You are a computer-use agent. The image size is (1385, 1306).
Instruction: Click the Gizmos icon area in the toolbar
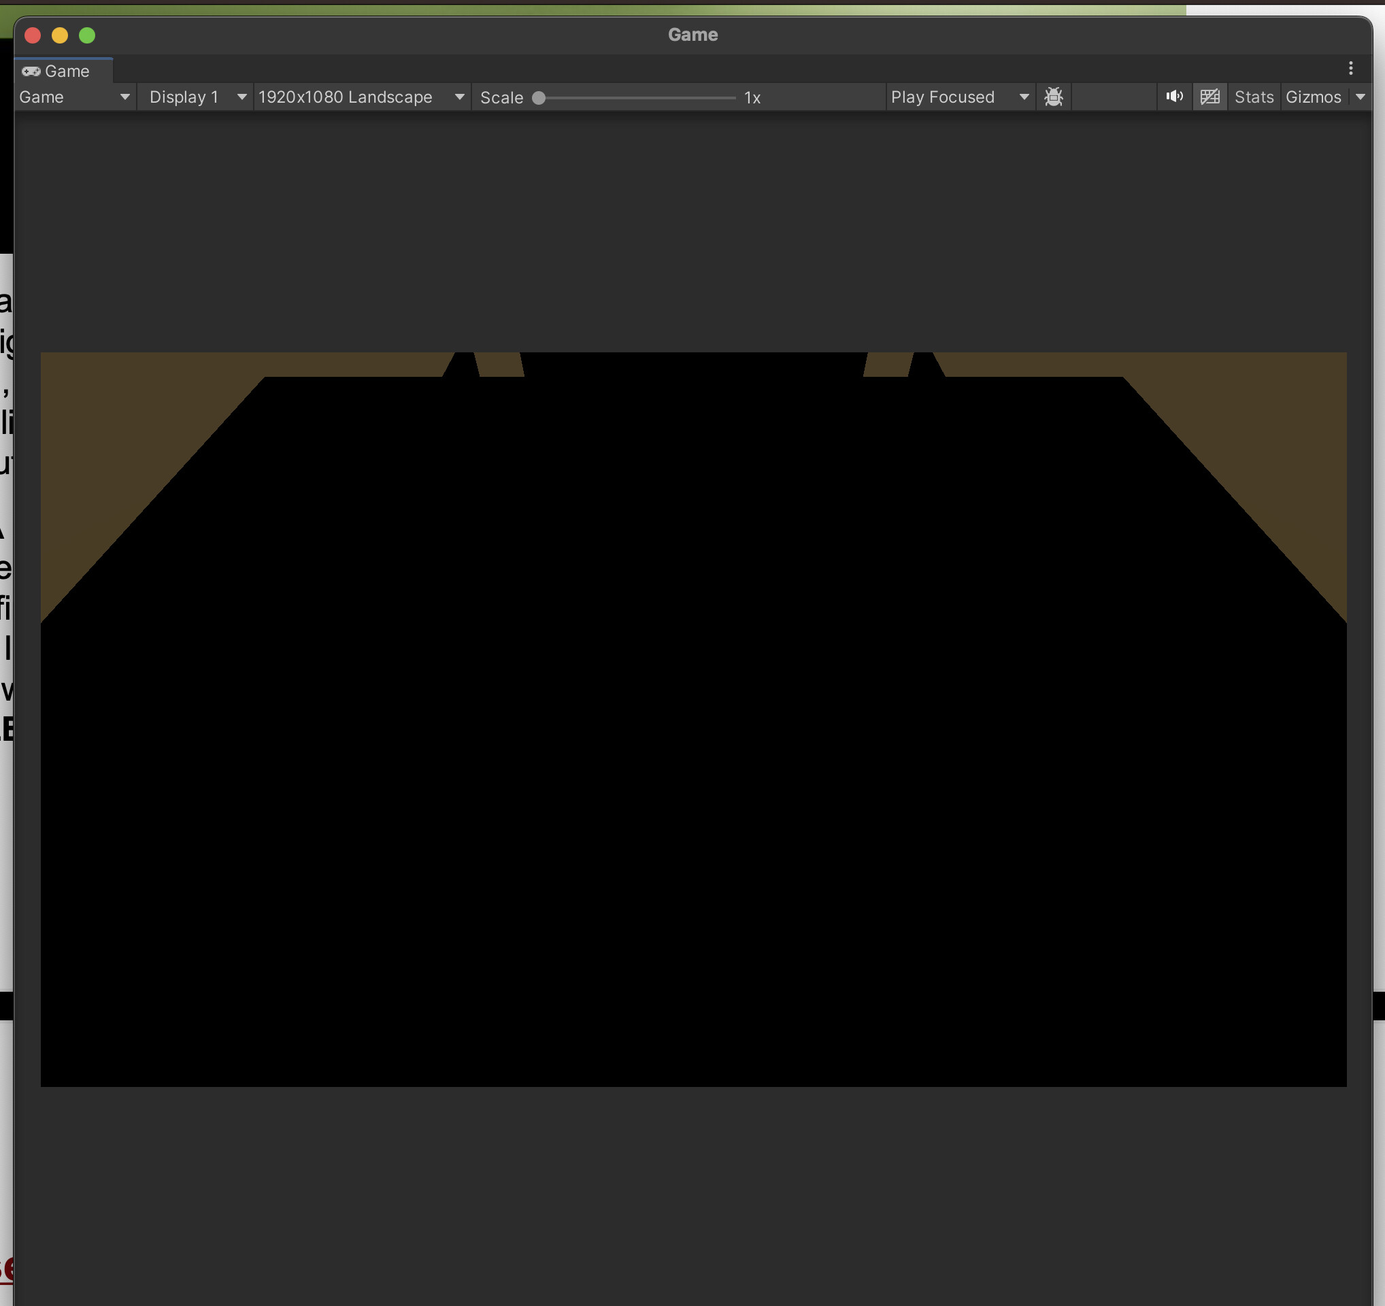[x=1314, y=97]
